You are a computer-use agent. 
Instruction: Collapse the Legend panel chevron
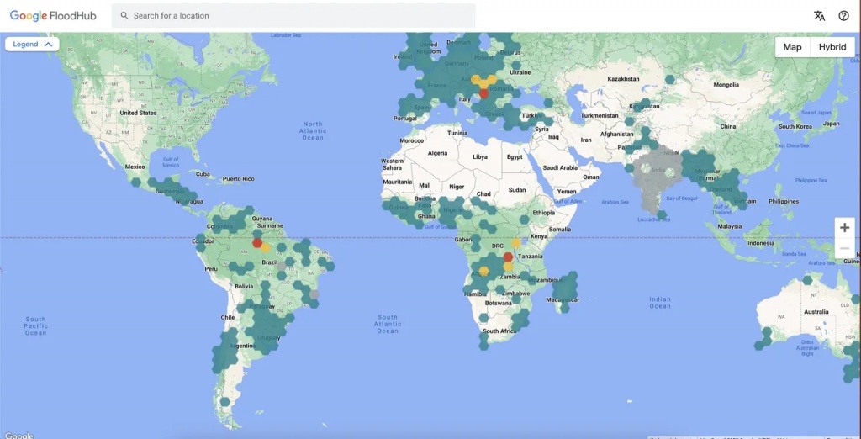tap(48, 45)
